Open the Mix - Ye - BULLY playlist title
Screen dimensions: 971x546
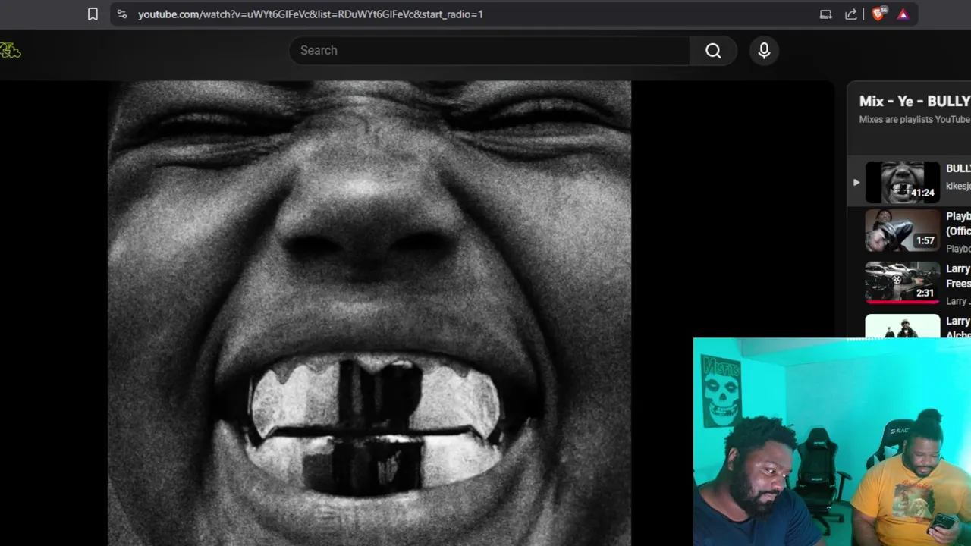[x=914, y=101]
